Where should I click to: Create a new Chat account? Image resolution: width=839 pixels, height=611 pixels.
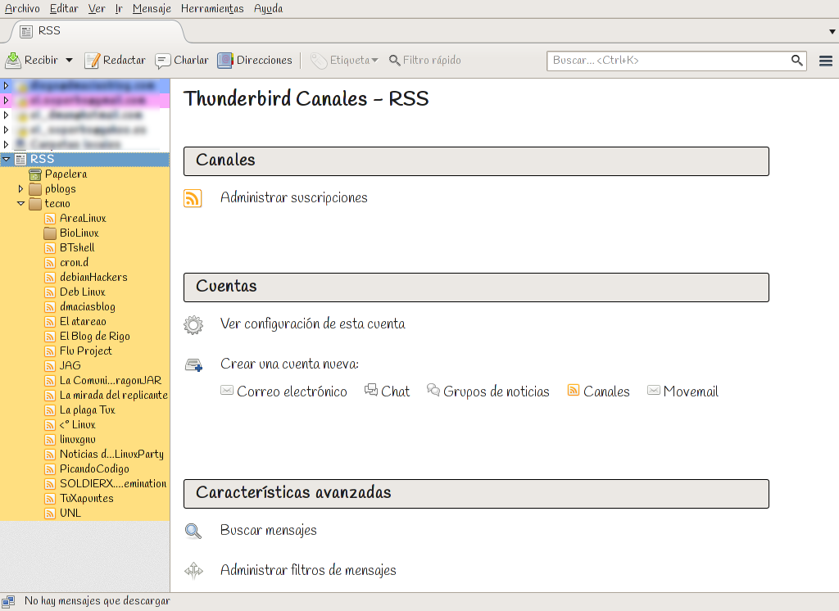coord(387,391)
